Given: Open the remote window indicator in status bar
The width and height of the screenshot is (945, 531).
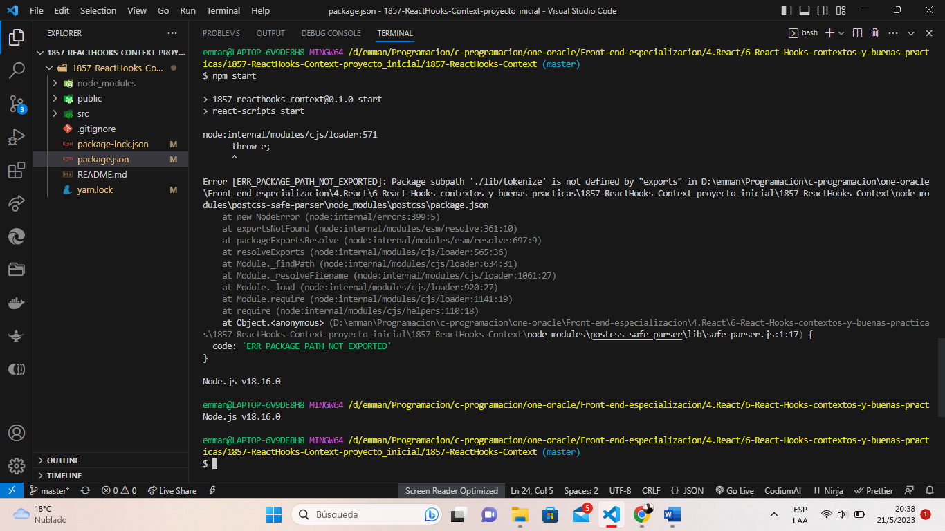Looking at the screenshot, I should click(x=11, y=490).
